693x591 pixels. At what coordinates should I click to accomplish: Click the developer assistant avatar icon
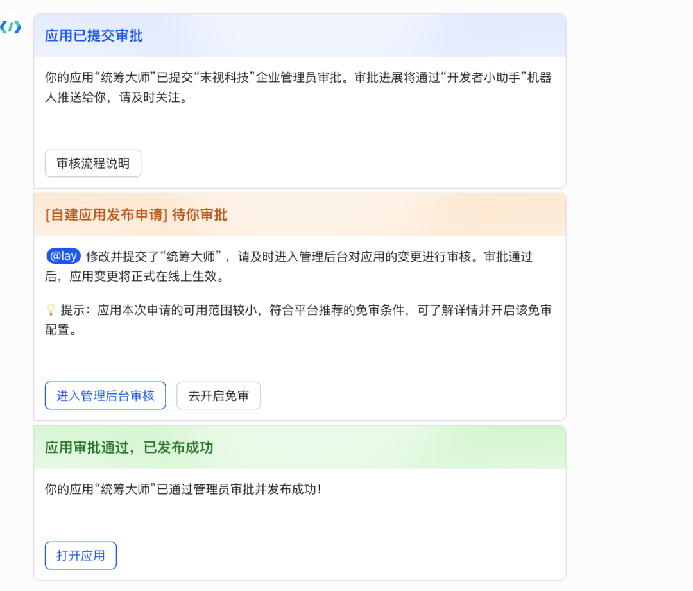click(x=12, y=28)
